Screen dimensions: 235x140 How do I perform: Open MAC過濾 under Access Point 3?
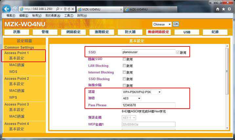pos(17,116)
